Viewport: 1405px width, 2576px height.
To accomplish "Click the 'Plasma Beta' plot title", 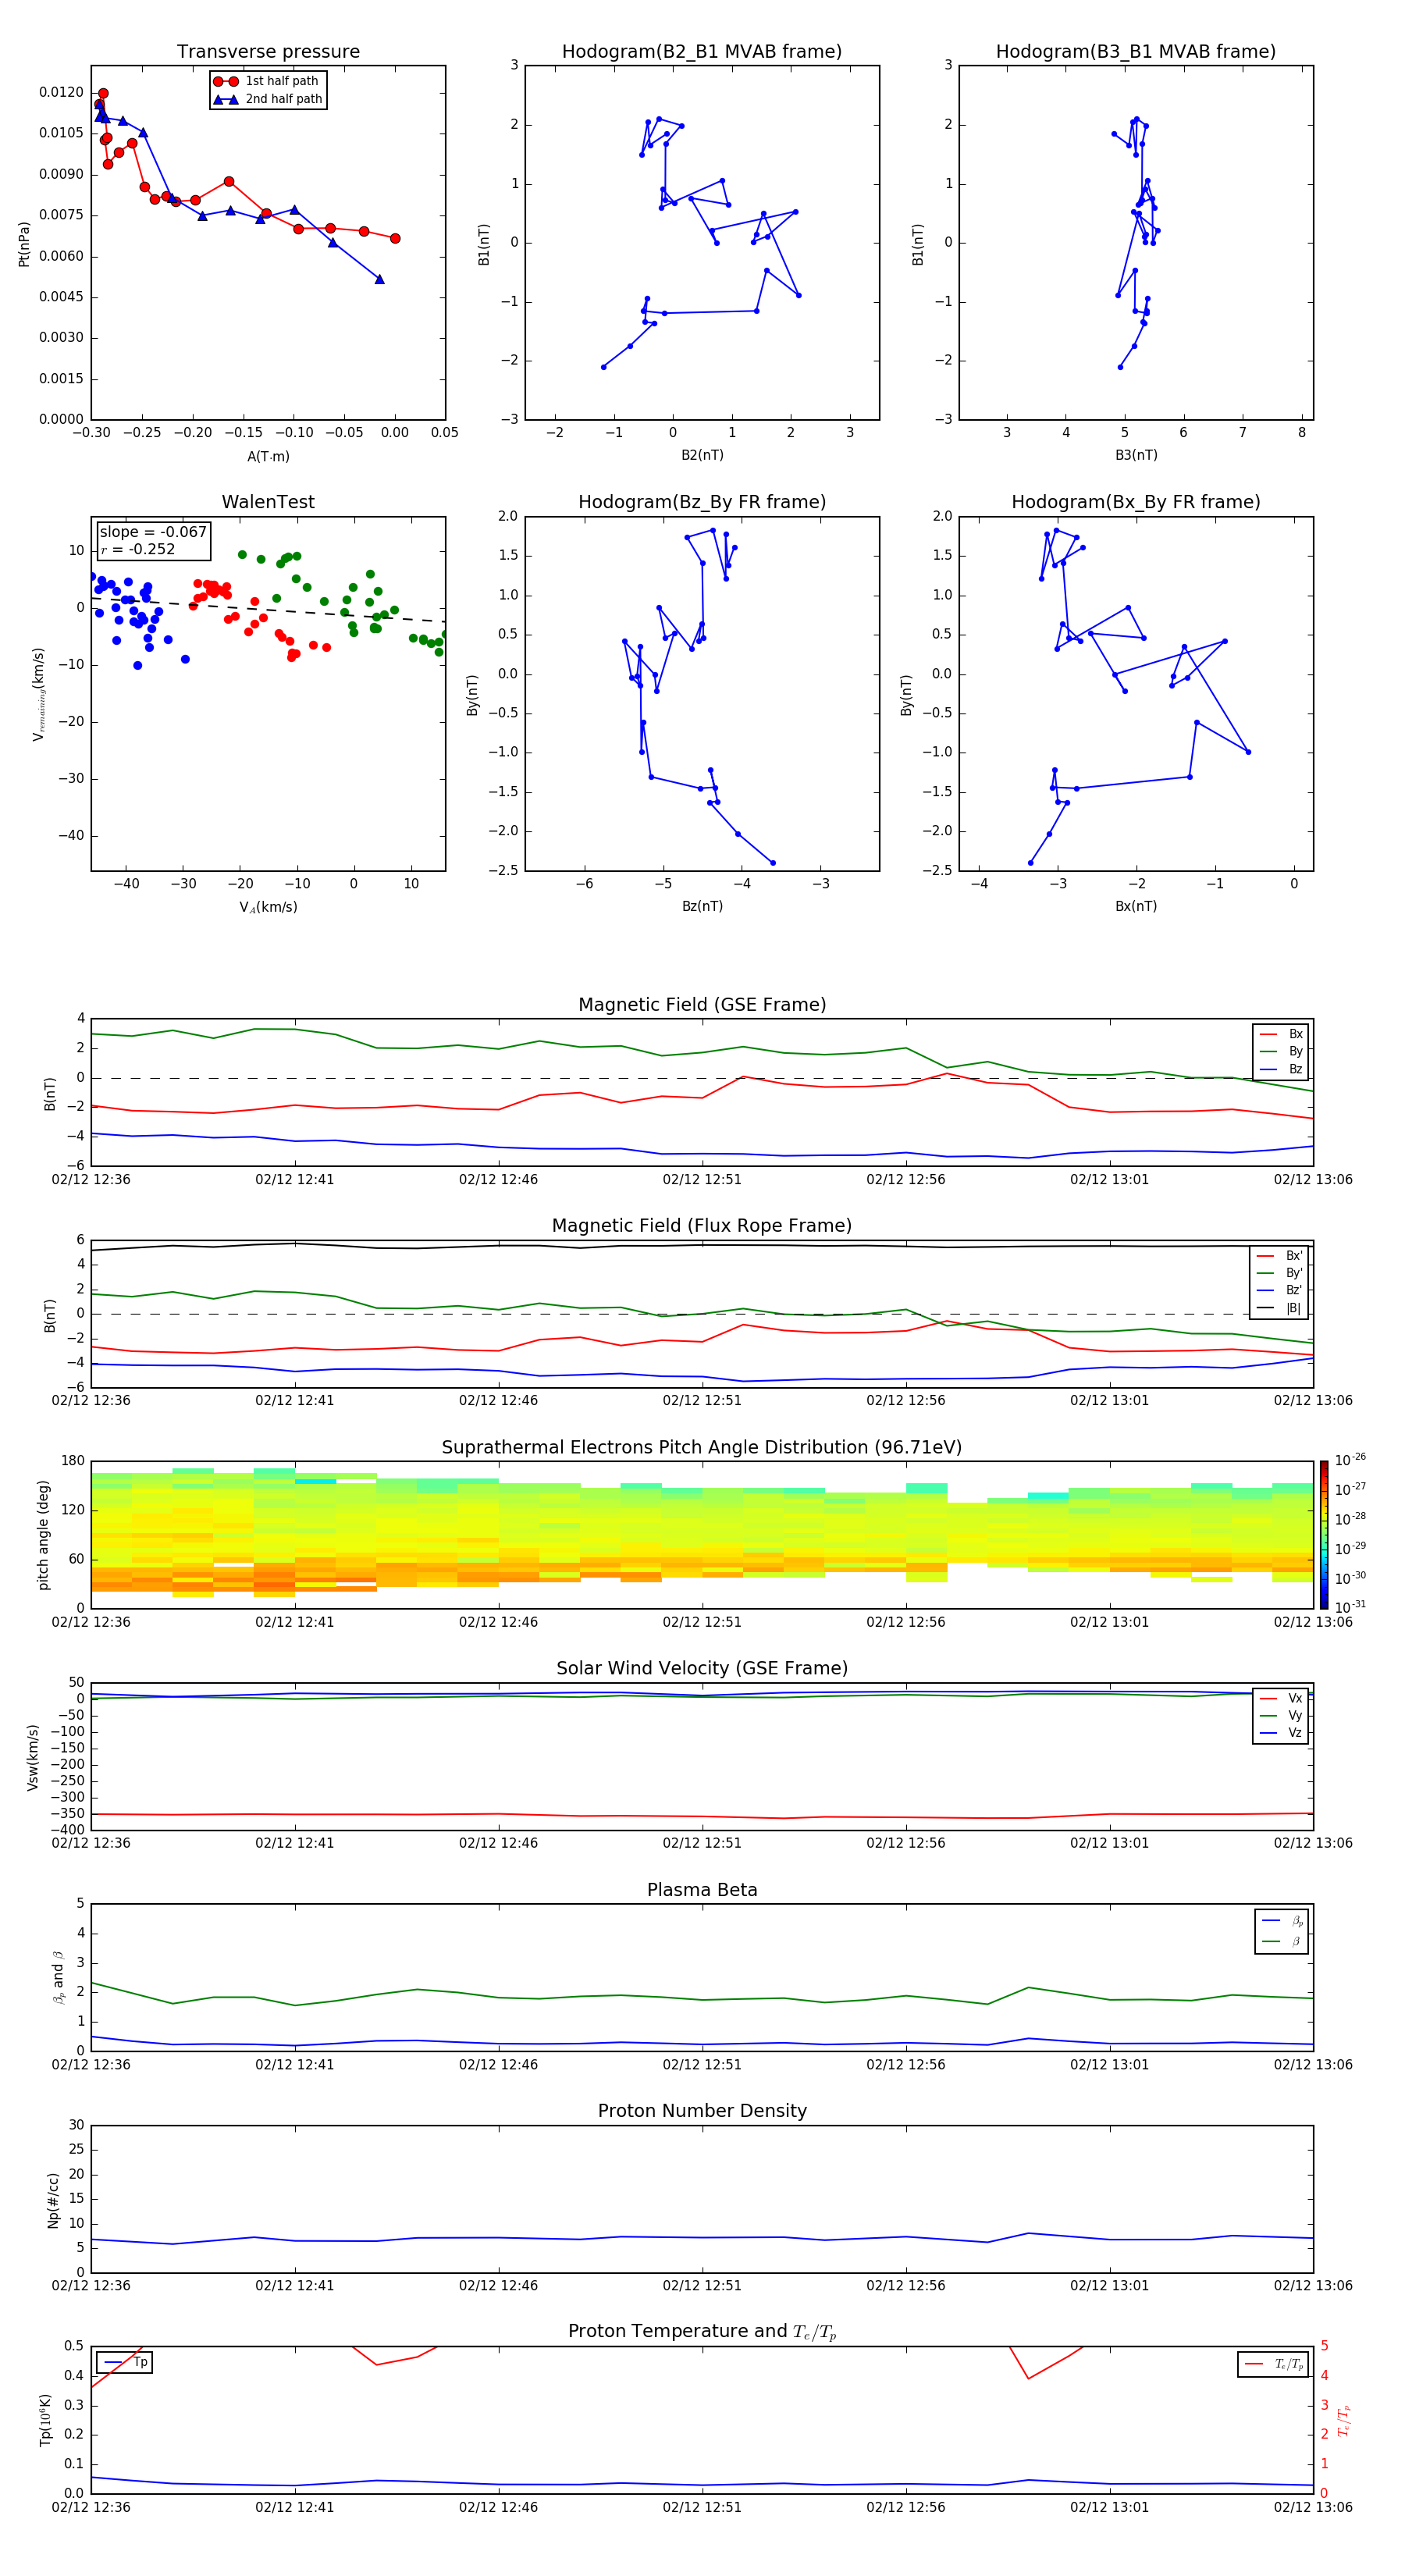I will tap(702, 1891).
